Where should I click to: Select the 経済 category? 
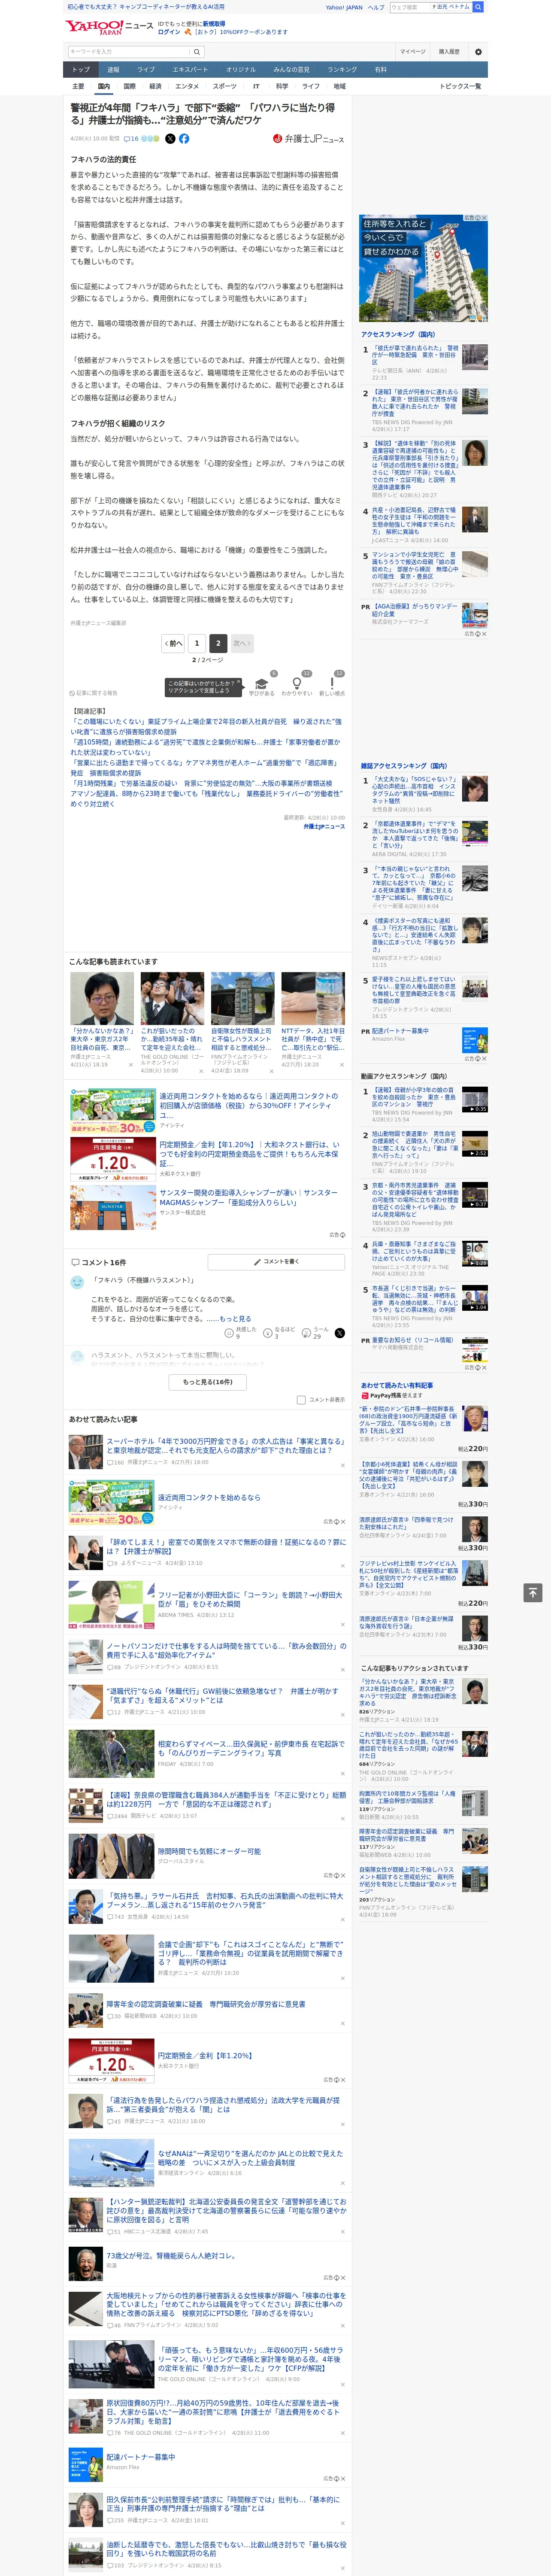[x=155, y=86]
